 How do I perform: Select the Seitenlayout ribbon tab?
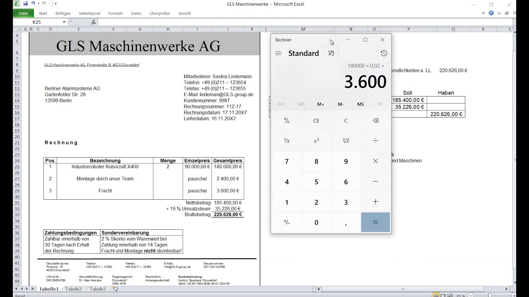tap(89, 13)
